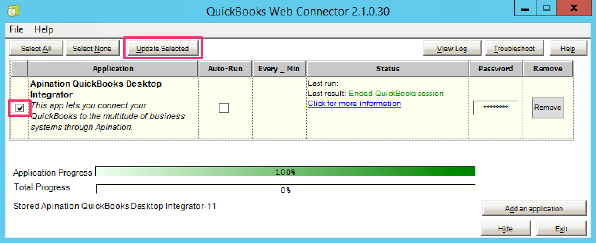
Task: Click the Troubleshoot button
Action: pos(514,48)
